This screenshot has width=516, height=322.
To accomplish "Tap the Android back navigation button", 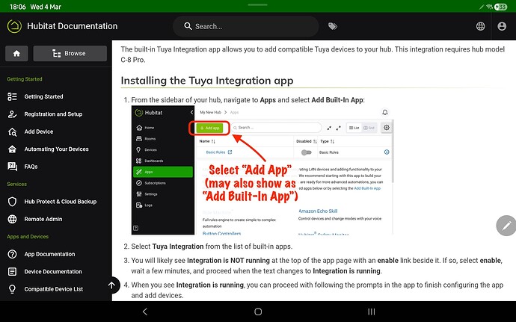I will click(x=145, y=312).
